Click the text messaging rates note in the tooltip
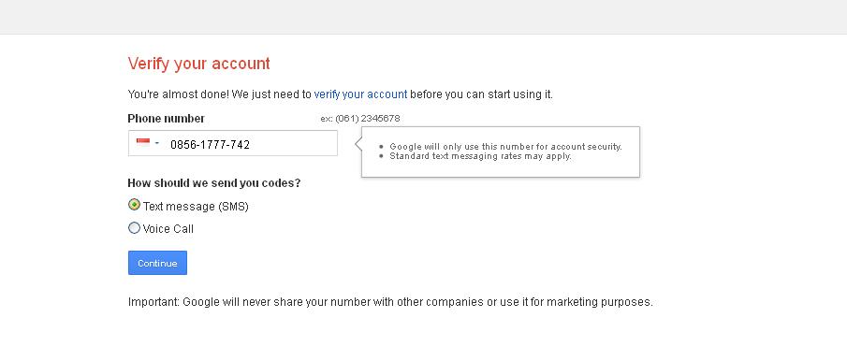This screenshot has width=847, height=361. tap(480, 156)
